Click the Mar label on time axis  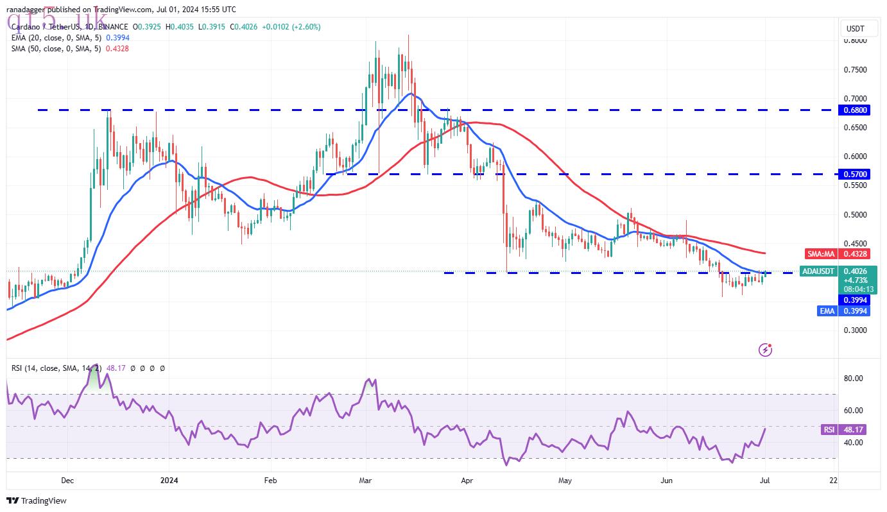[x=365, y=480]
